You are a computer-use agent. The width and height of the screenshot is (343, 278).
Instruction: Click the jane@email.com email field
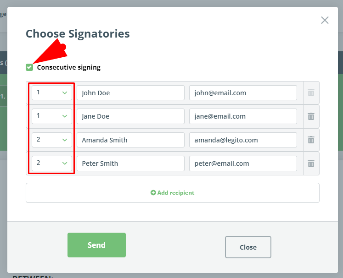click(x=243, y=116)
